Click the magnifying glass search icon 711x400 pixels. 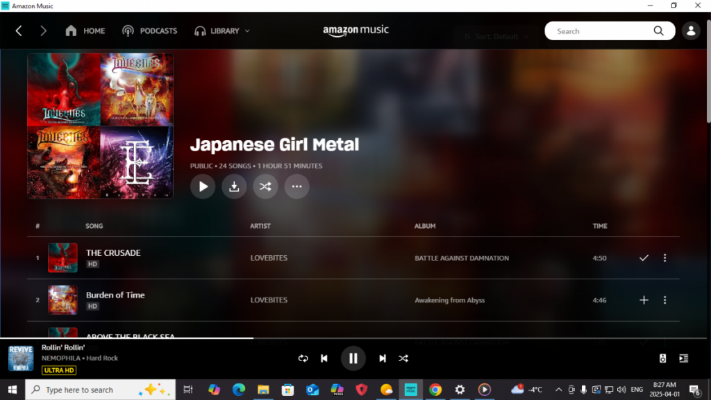[658, 31]
